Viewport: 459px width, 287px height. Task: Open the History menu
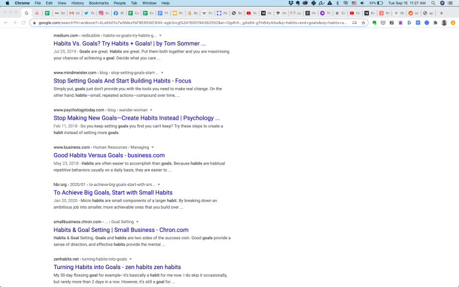(78, 3)
